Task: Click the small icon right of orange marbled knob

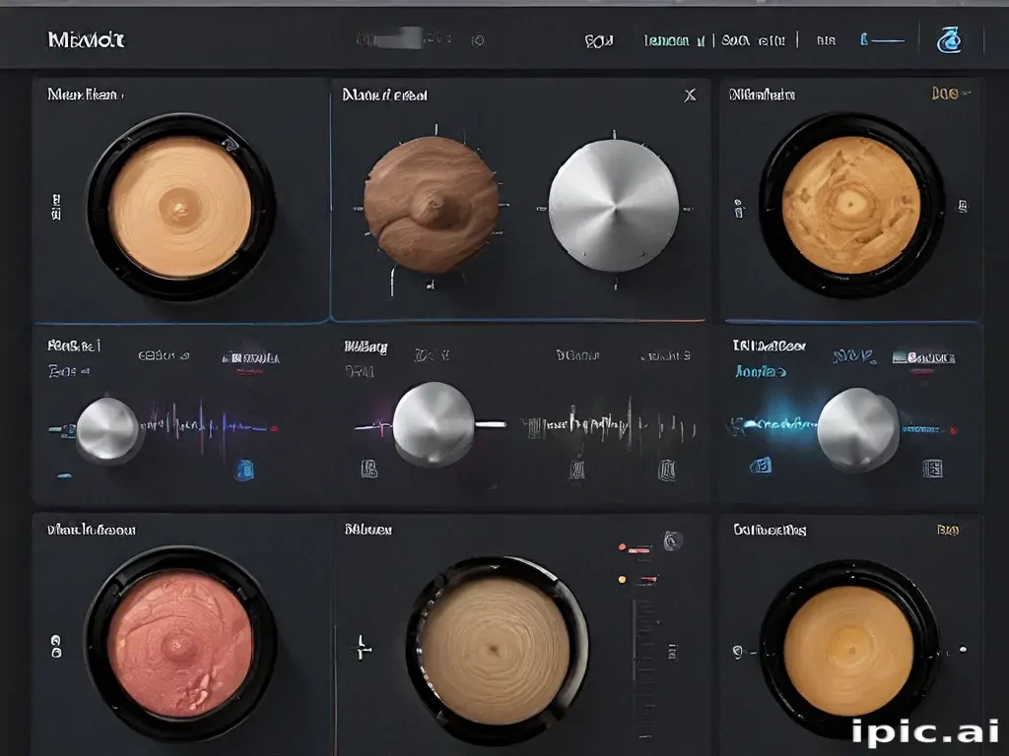Action: [963, 207]
